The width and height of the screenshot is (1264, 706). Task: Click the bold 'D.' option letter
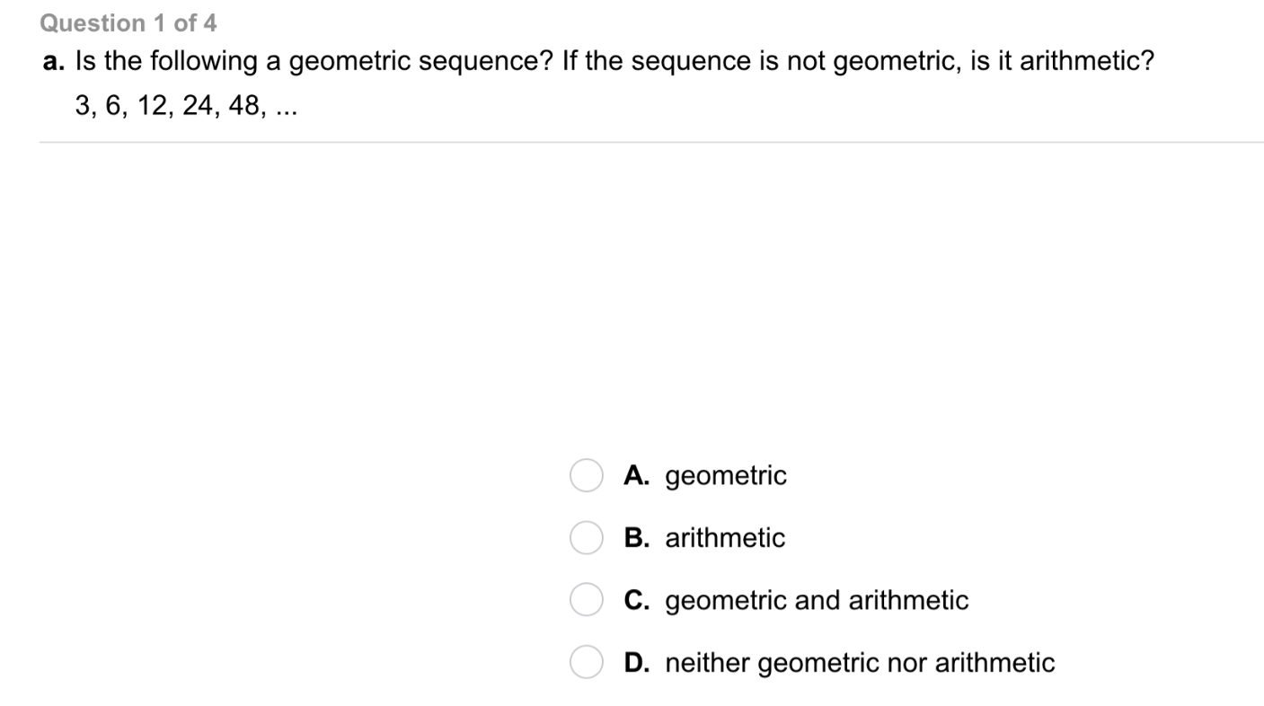pyautogui.click(x=637, y=663)
